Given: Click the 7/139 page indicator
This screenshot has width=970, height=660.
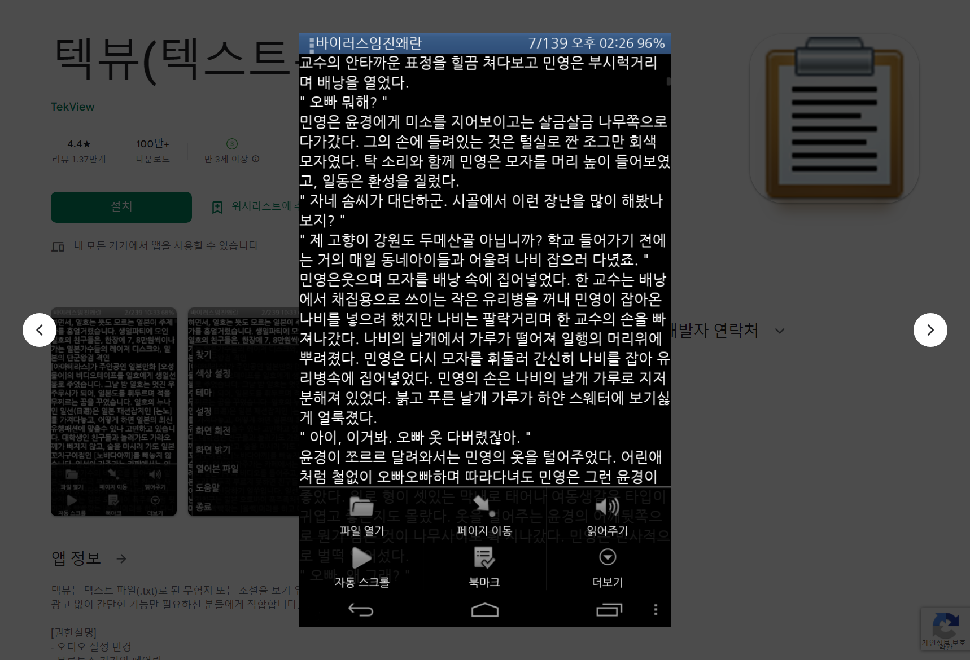Looking at the screenshot, I should coord(548,43).
